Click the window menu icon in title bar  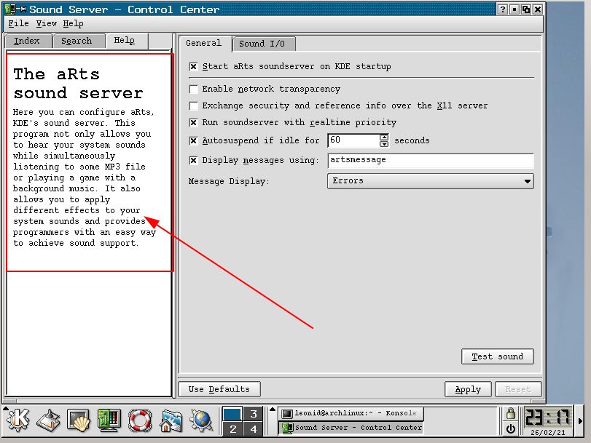pyautogui.click(x=10, y=9)
